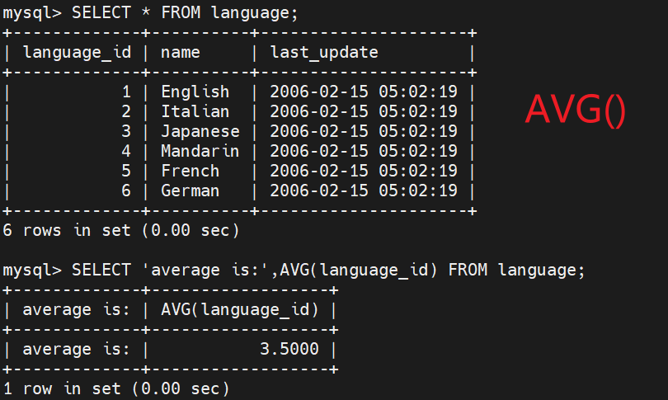Screen dimensions: 668x400
Task: Click the last_update timestamp in German row
Action: click(364, 191)
